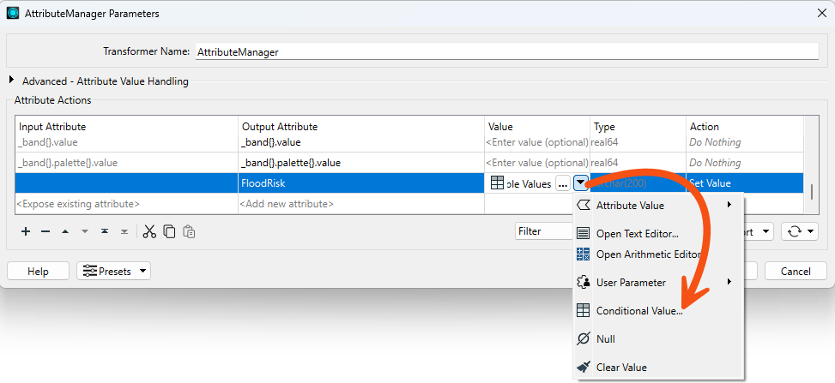Click real64 type cell for _band{}.palette{}.value
Image resolution: width=835 pixels, height=383 pixels.
tap(638, 163)
